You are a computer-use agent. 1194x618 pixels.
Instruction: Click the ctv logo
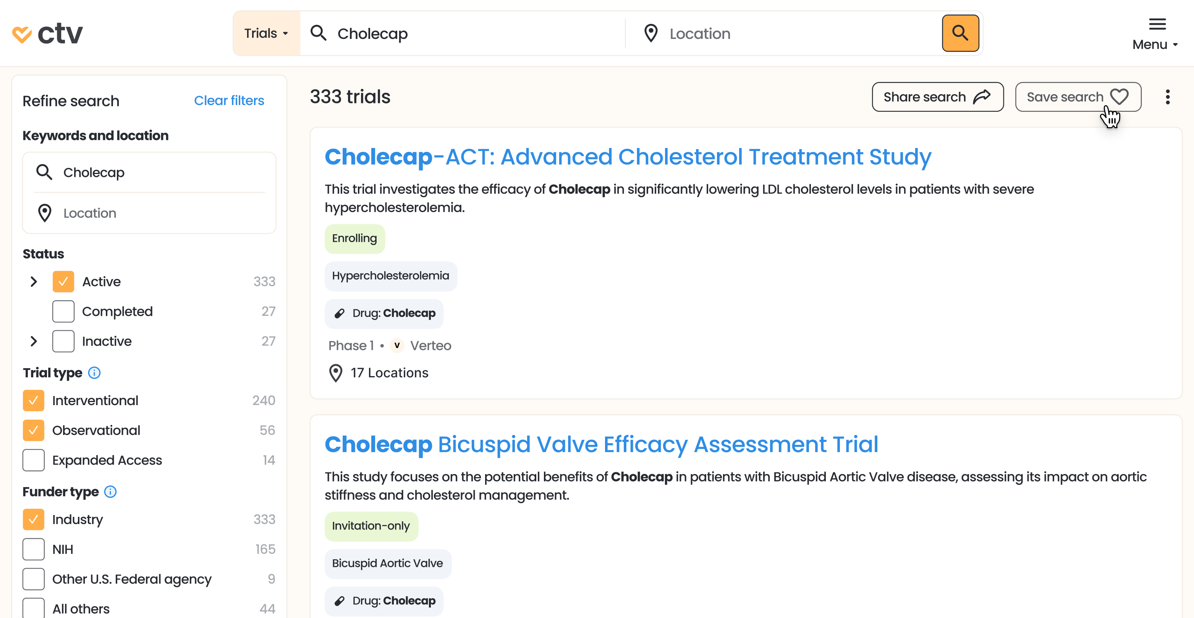[x=48, y=34]
